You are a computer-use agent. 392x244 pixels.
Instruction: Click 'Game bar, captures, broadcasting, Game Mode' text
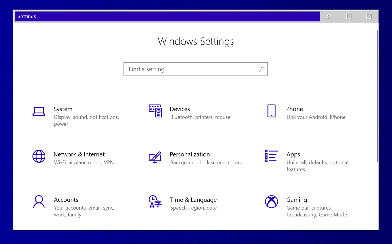click(x=317, y=211)
